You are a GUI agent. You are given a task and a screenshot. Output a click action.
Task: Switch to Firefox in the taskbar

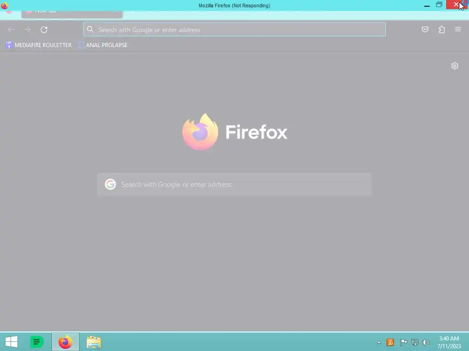65,342
